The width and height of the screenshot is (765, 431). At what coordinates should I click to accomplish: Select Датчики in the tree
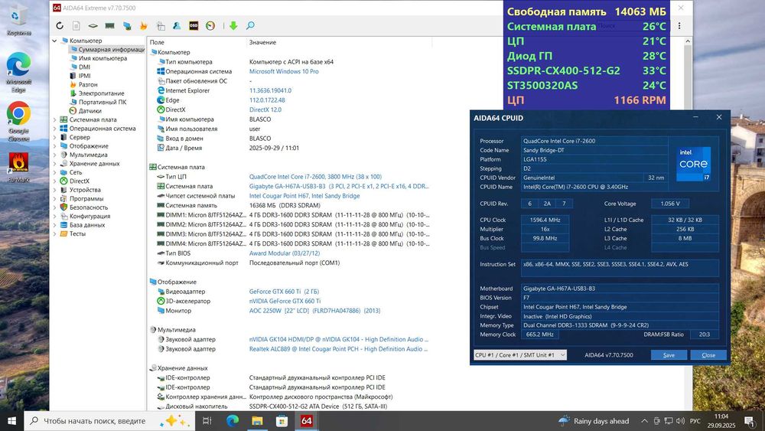click(90, 111)
